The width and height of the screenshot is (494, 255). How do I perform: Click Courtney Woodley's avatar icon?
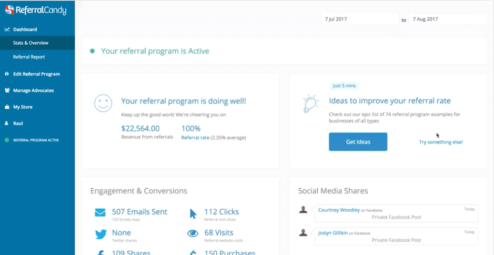coord(303,210)
